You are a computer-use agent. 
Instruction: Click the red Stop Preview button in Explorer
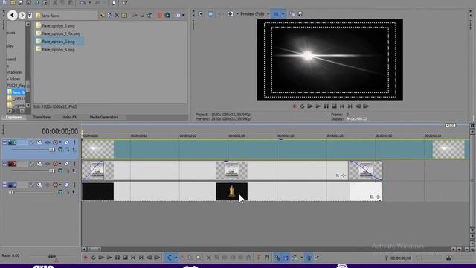pos(160,15)
